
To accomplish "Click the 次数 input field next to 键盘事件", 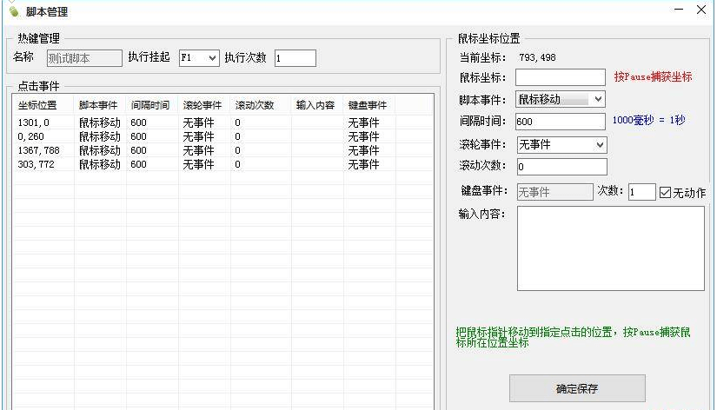I will point(641,192).
